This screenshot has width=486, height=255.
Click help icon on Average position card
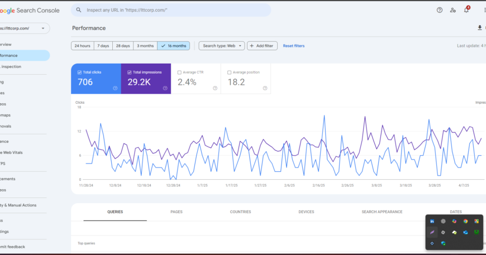[x=265, y=88]
